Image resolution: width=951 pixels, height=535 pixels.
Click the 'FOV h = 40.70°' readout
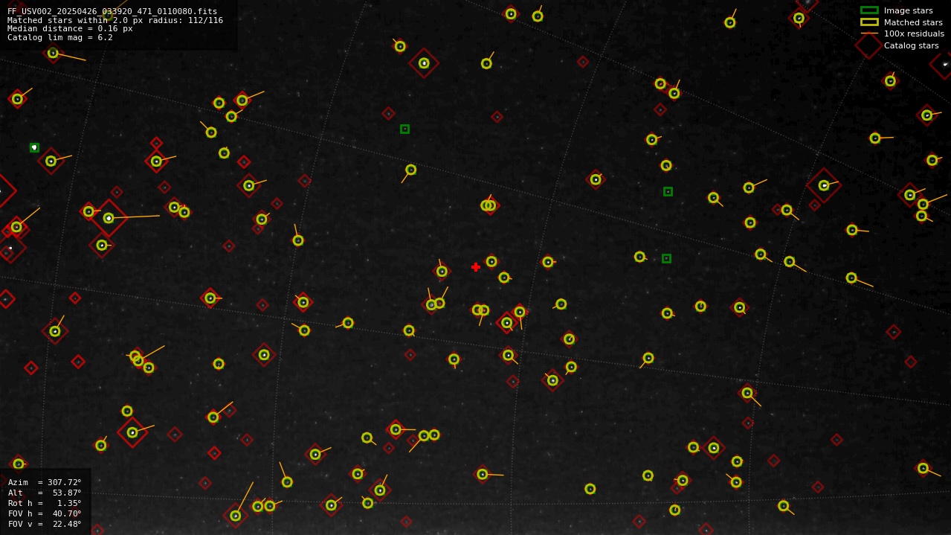pos(45,513)
